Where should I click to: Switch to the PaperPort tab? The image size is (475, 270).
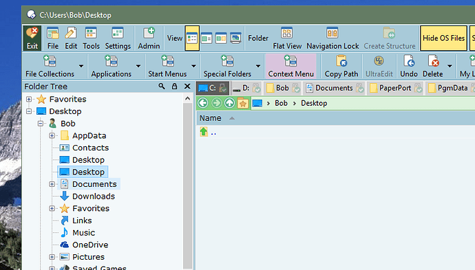click(x=395, y=88)
